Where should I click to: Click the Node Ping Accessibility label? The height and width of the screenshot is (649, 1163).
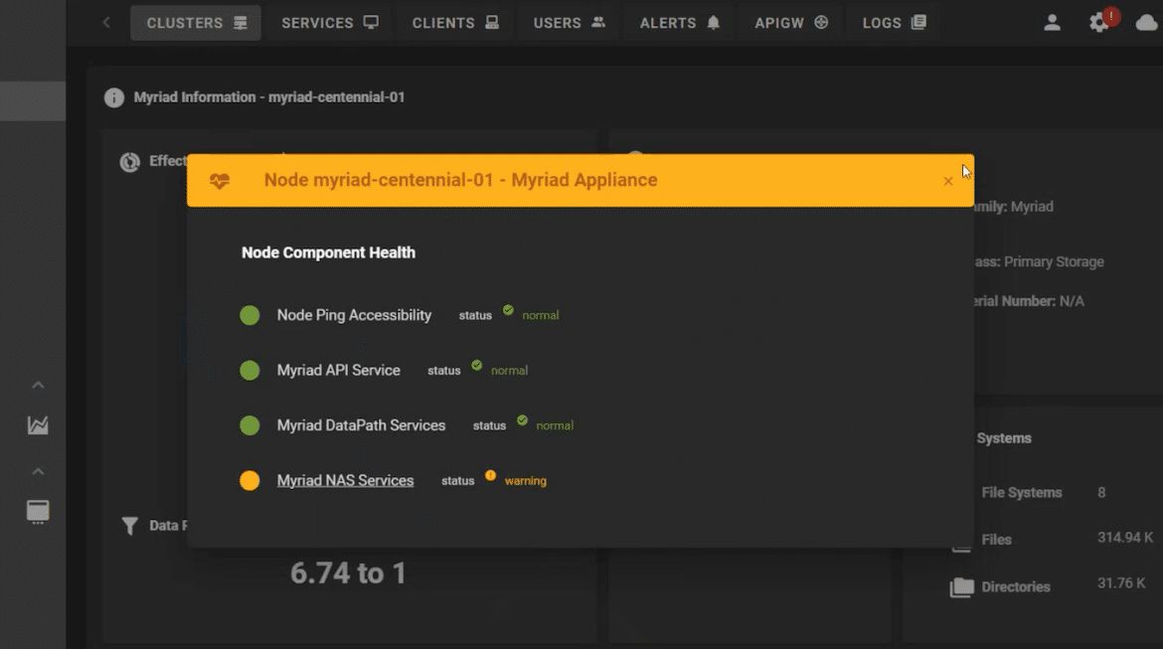(354, 315)
